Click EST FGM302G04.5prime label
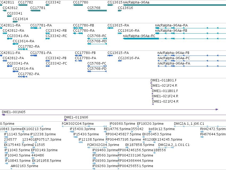The width and height of the screenshot is (226, 170). 78,124
